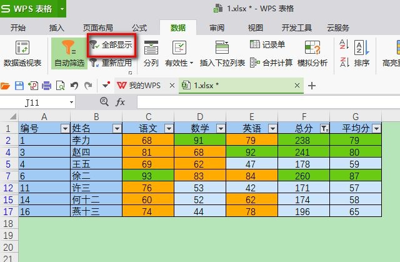Click Reapply (重新应用) filter button

(112, 63)
